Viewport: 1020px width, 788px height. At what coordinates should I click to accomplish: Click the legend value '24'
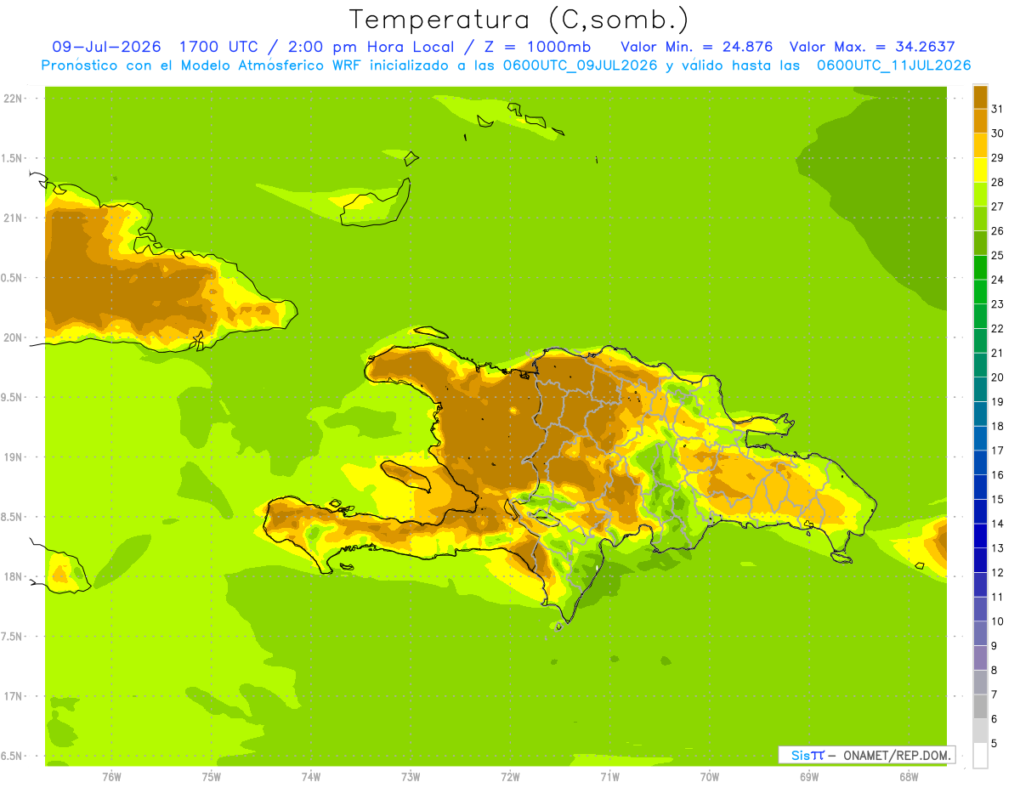(x=998, y=280)
